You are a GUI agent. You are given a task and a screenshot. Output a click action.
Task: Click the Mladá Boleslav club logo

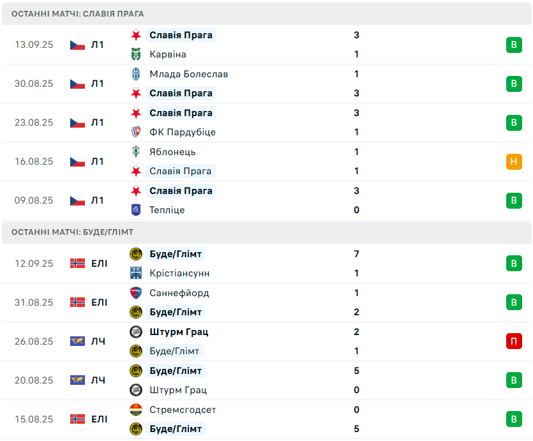[135, 74]
